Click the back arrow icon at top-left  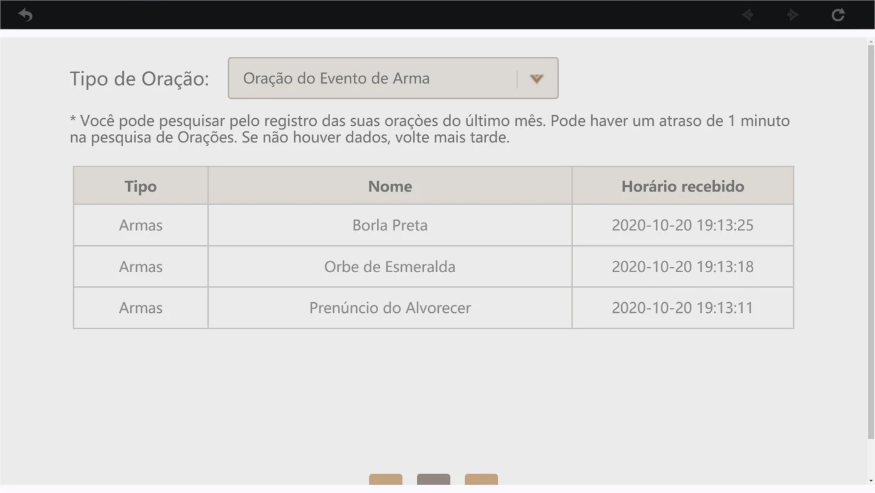pyautogui.click(x=25, y=14)
